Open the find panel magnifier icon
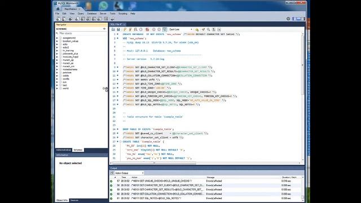 coord(208,29)
